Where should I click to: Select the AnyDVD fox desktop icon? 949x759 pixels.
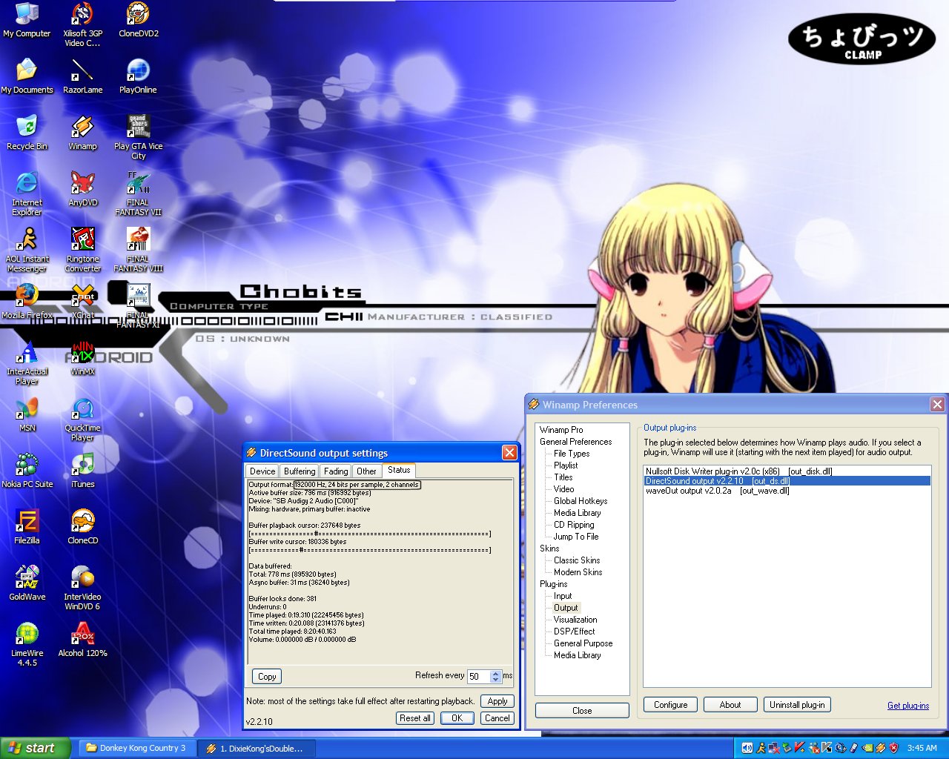(x=82, y=185)
